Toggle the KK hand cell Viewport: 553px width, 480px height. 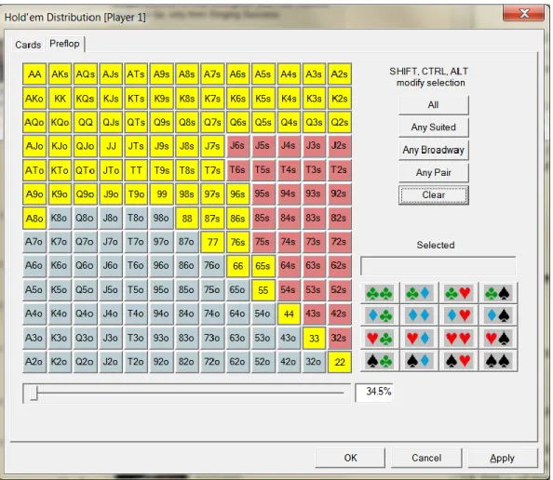pyautogui.click(x=60, y=99)
